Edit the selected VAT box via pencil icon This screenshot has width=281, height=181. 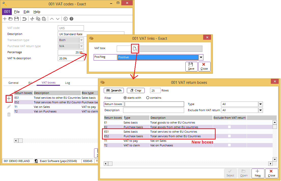(9, 106)
